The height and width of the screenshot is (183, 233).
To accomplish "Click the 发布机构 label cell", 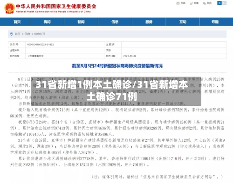I will [x=17, y=56].
